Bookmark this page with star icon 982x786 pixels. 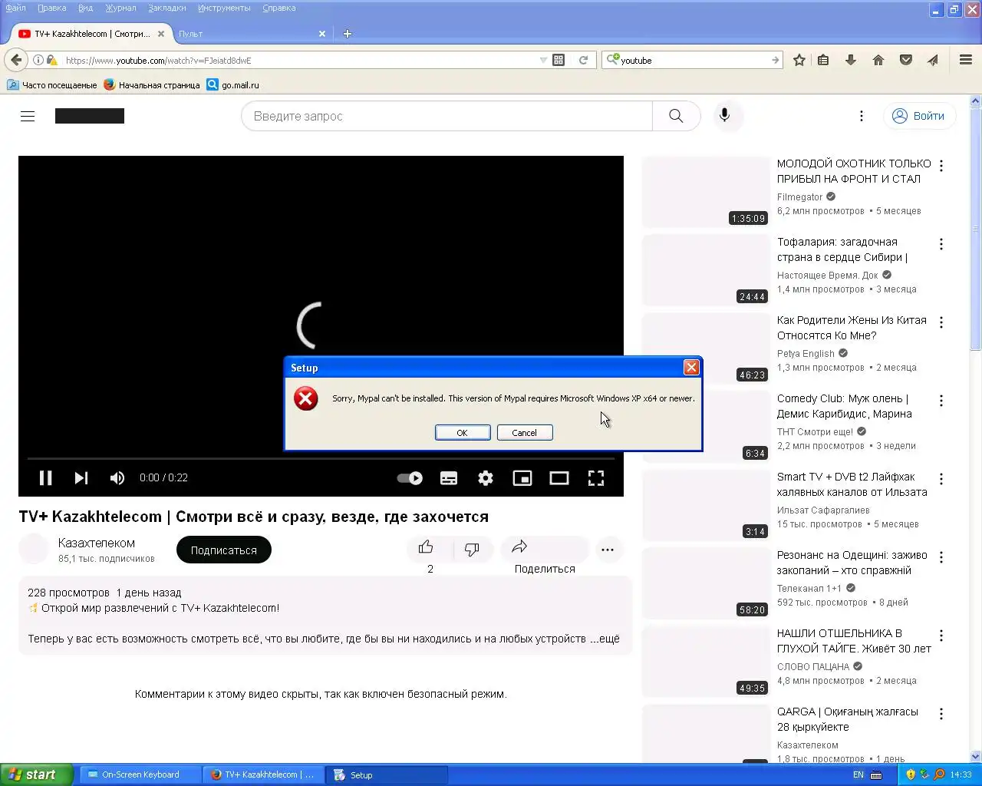pos(799,60)
